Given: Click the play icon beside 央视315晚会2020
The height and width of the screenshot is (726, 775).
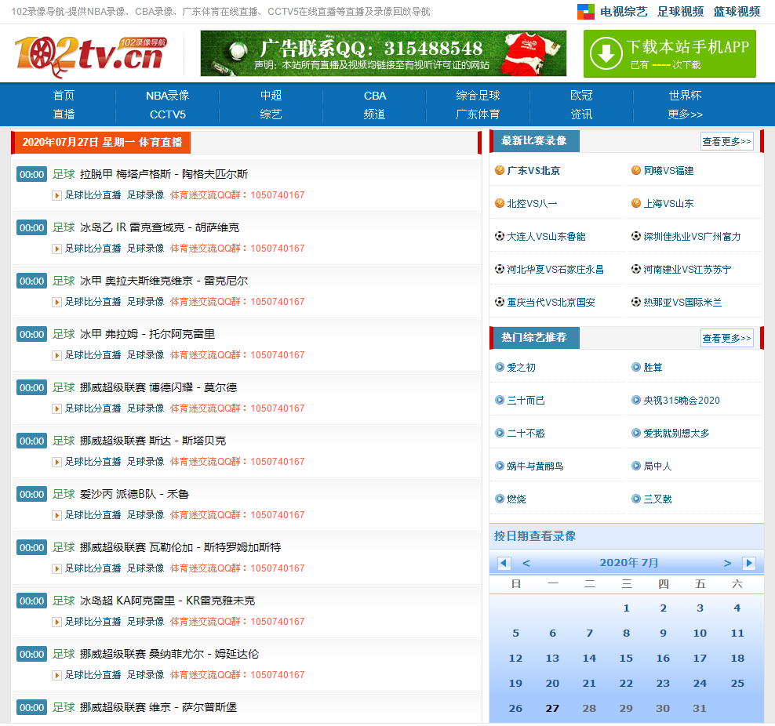Looking at the screenshot, I should (x=636, y=400).
